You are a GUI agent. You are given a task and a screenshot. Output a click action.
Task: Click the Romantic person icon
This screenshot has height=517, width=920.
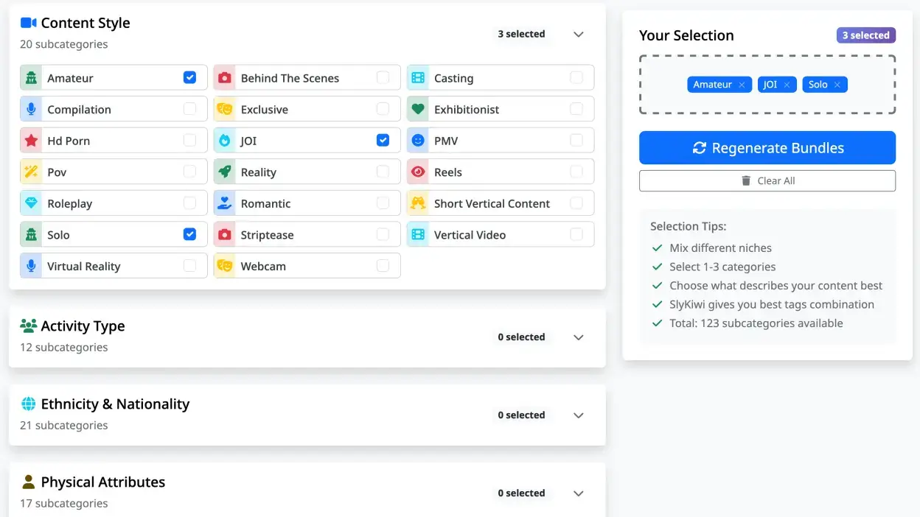224,203
